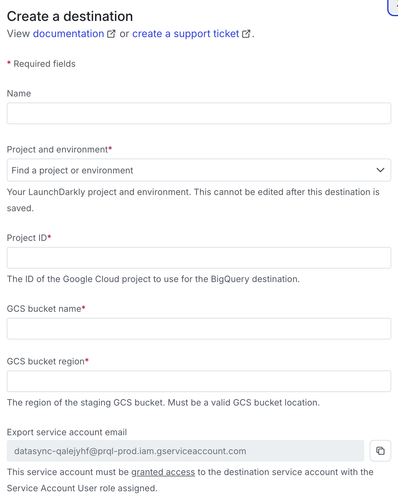The image size is (398, 498).
Task: Click the Name input field
Action: (199, 113)
